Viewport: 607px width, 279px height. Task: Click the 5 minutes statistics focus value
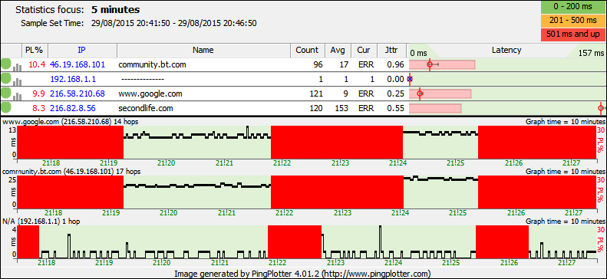pyautogui.click(x=116, y=10)
